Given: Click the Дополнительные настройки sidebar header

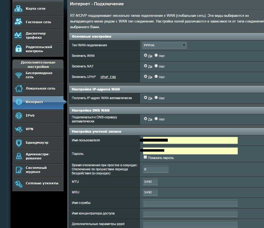Looking at the screenshot, I should pyautogui.click(x=38, y=64).
